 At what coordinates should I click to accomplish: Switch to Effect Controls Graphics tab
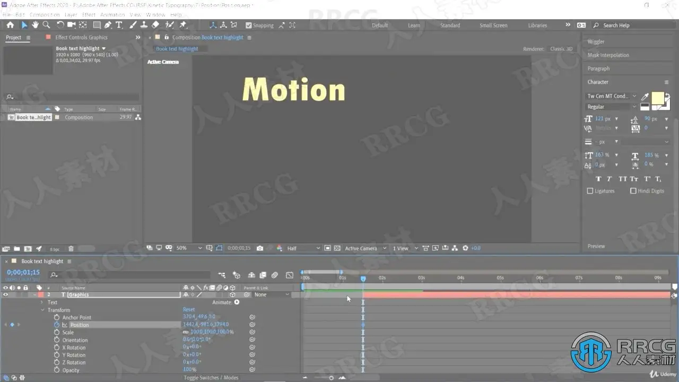point(81,38)
